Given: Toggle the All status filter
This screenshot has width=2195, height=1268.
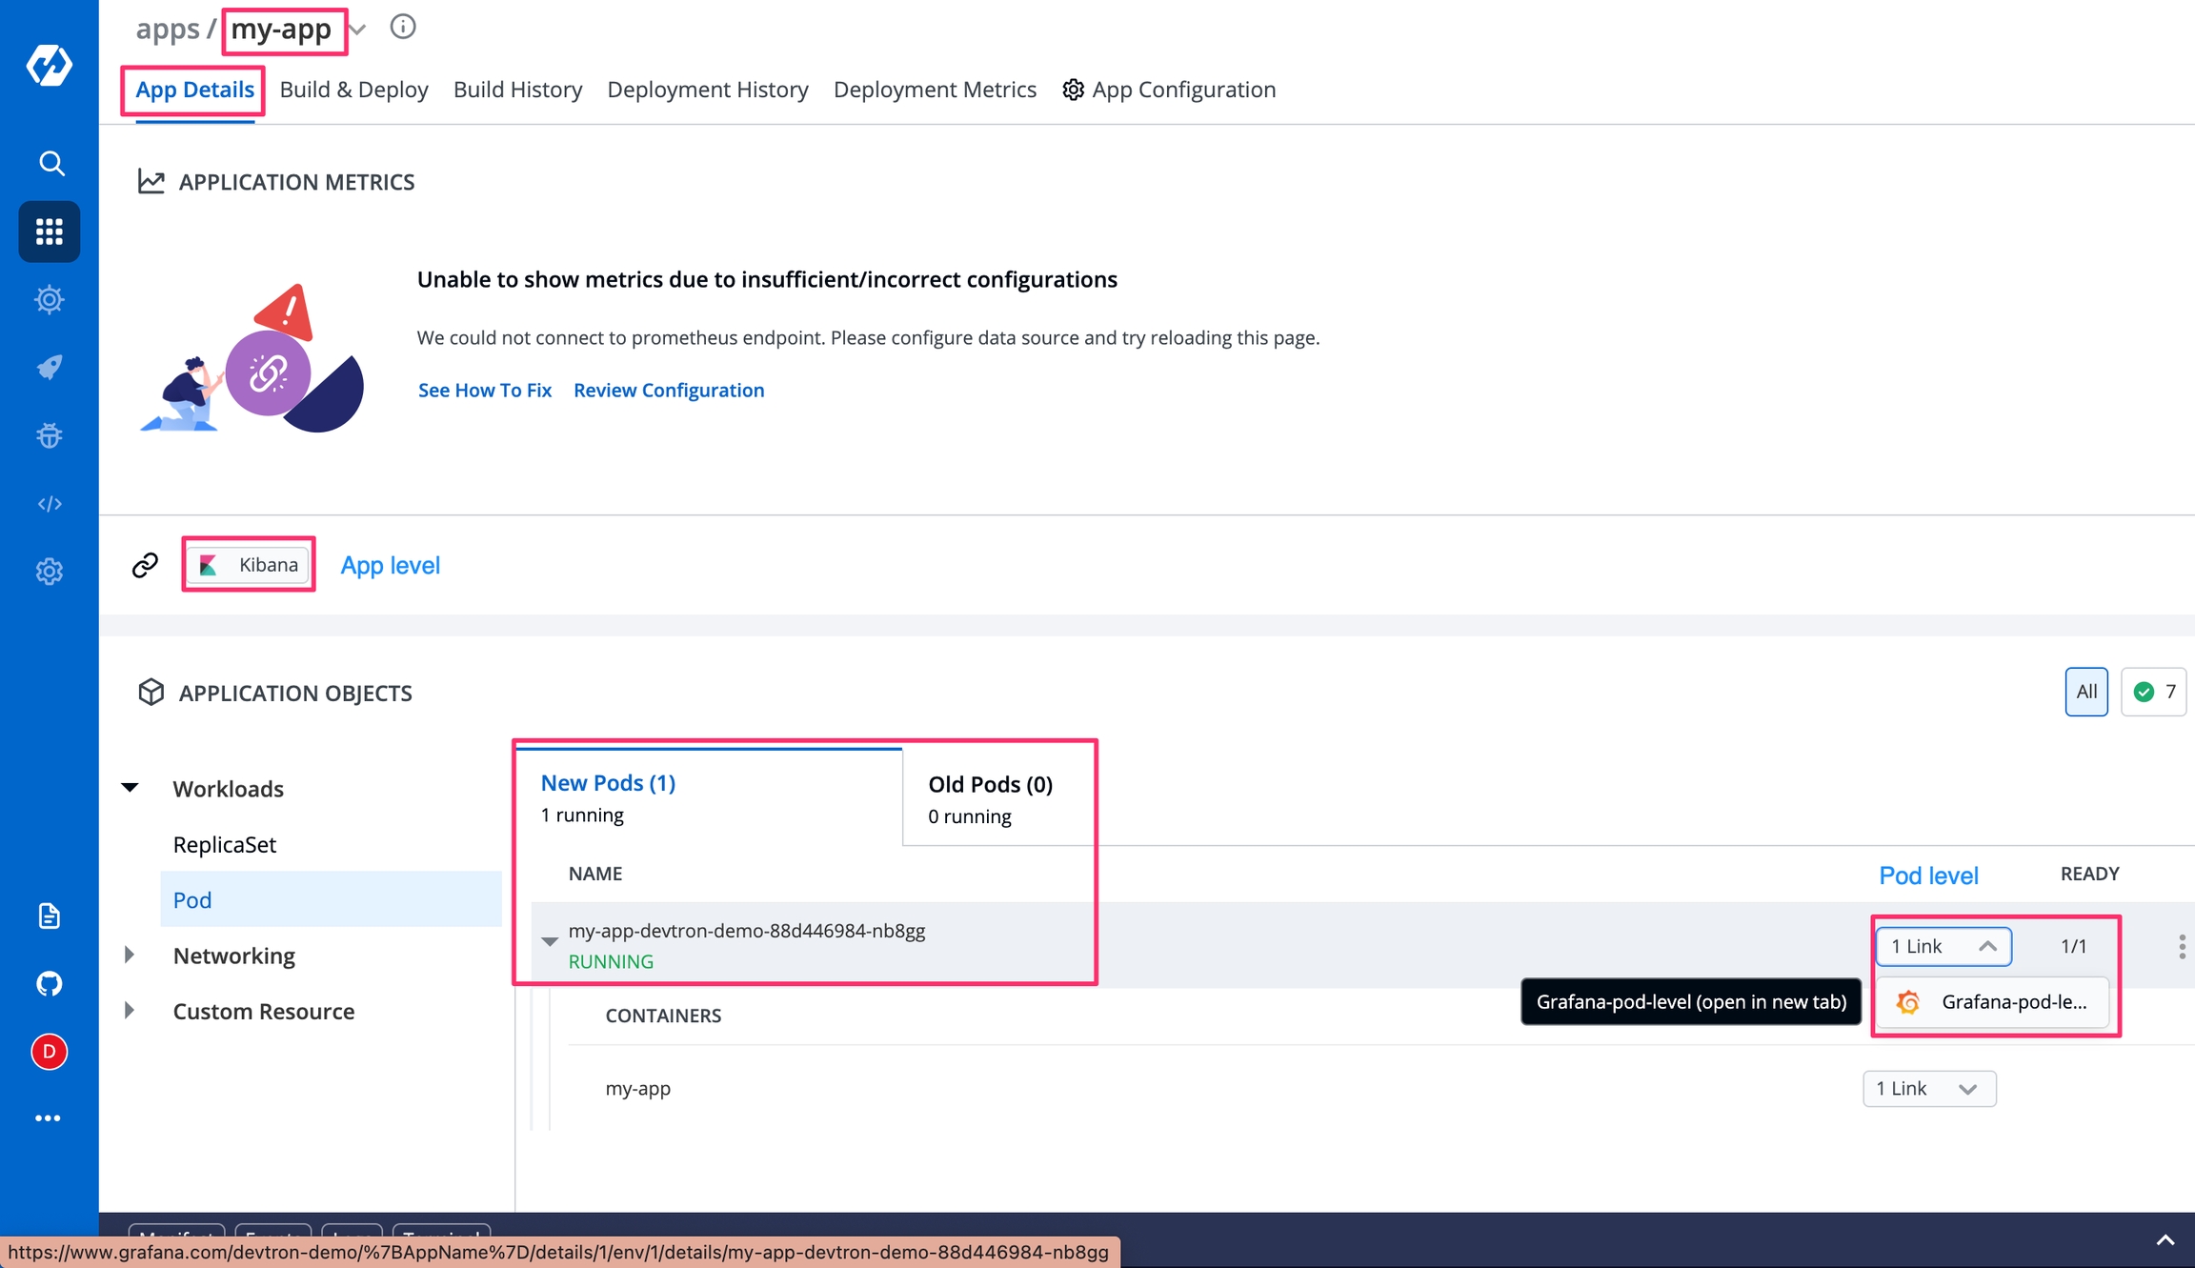Looking at the screenshot, I should pos(2085,692).
